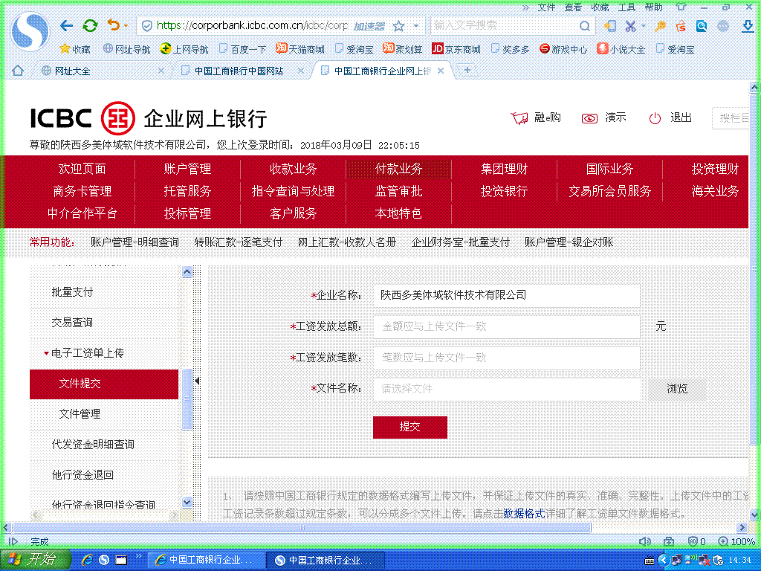761x571 pixels.
Task: Click the browser home icon
Action: point(18,71)
